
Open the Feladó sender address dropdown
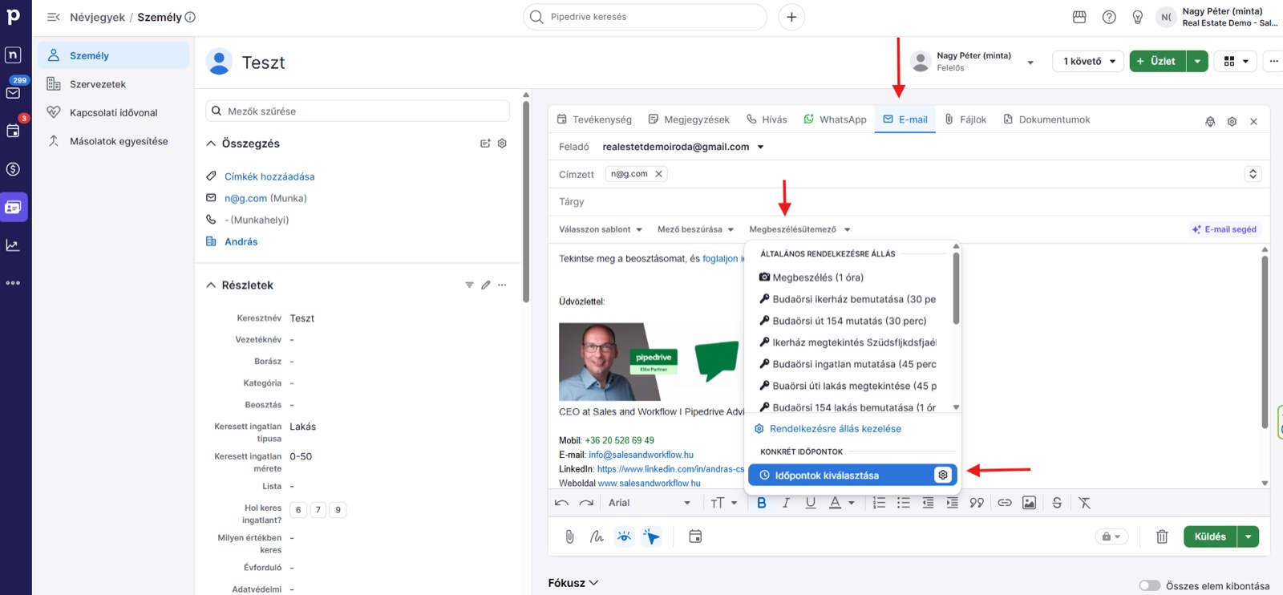point(683,147)
